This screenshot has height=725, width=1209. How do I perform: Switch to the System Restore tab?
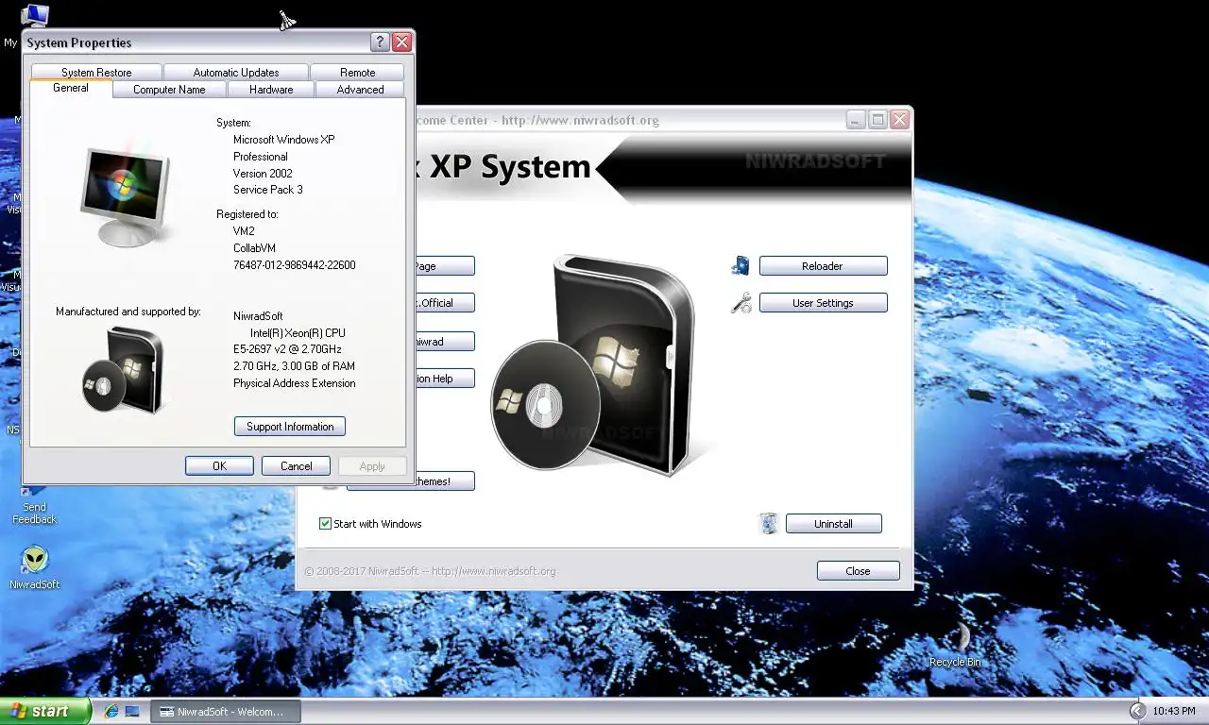click(96, 73)
